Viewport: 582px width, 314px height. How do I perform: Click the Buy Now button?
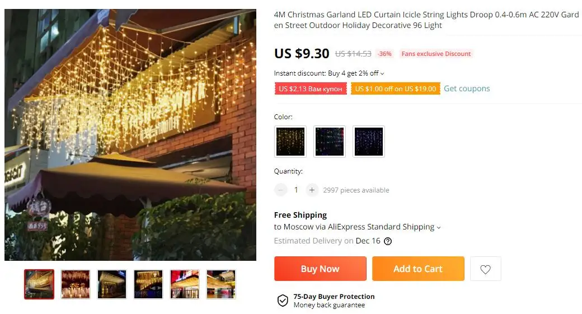click(320, 269)
